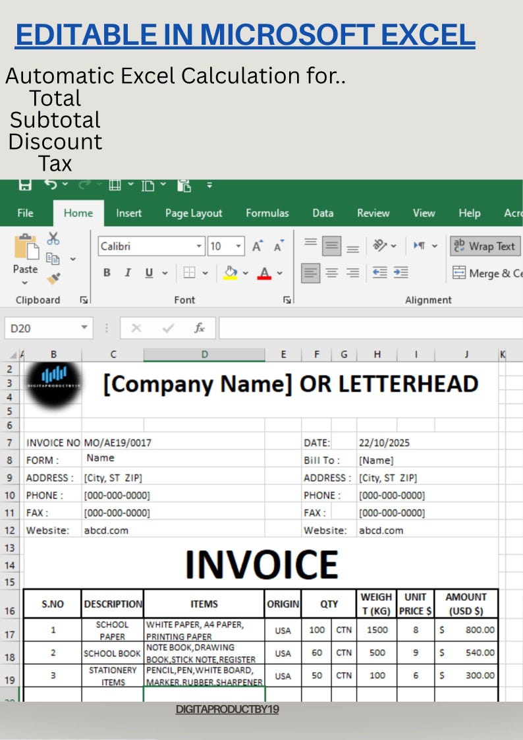The height and width of the screenshot is (740, 523).
Task: Click the formula bar Enter checkmark icon
Action: tap(168, 328)
